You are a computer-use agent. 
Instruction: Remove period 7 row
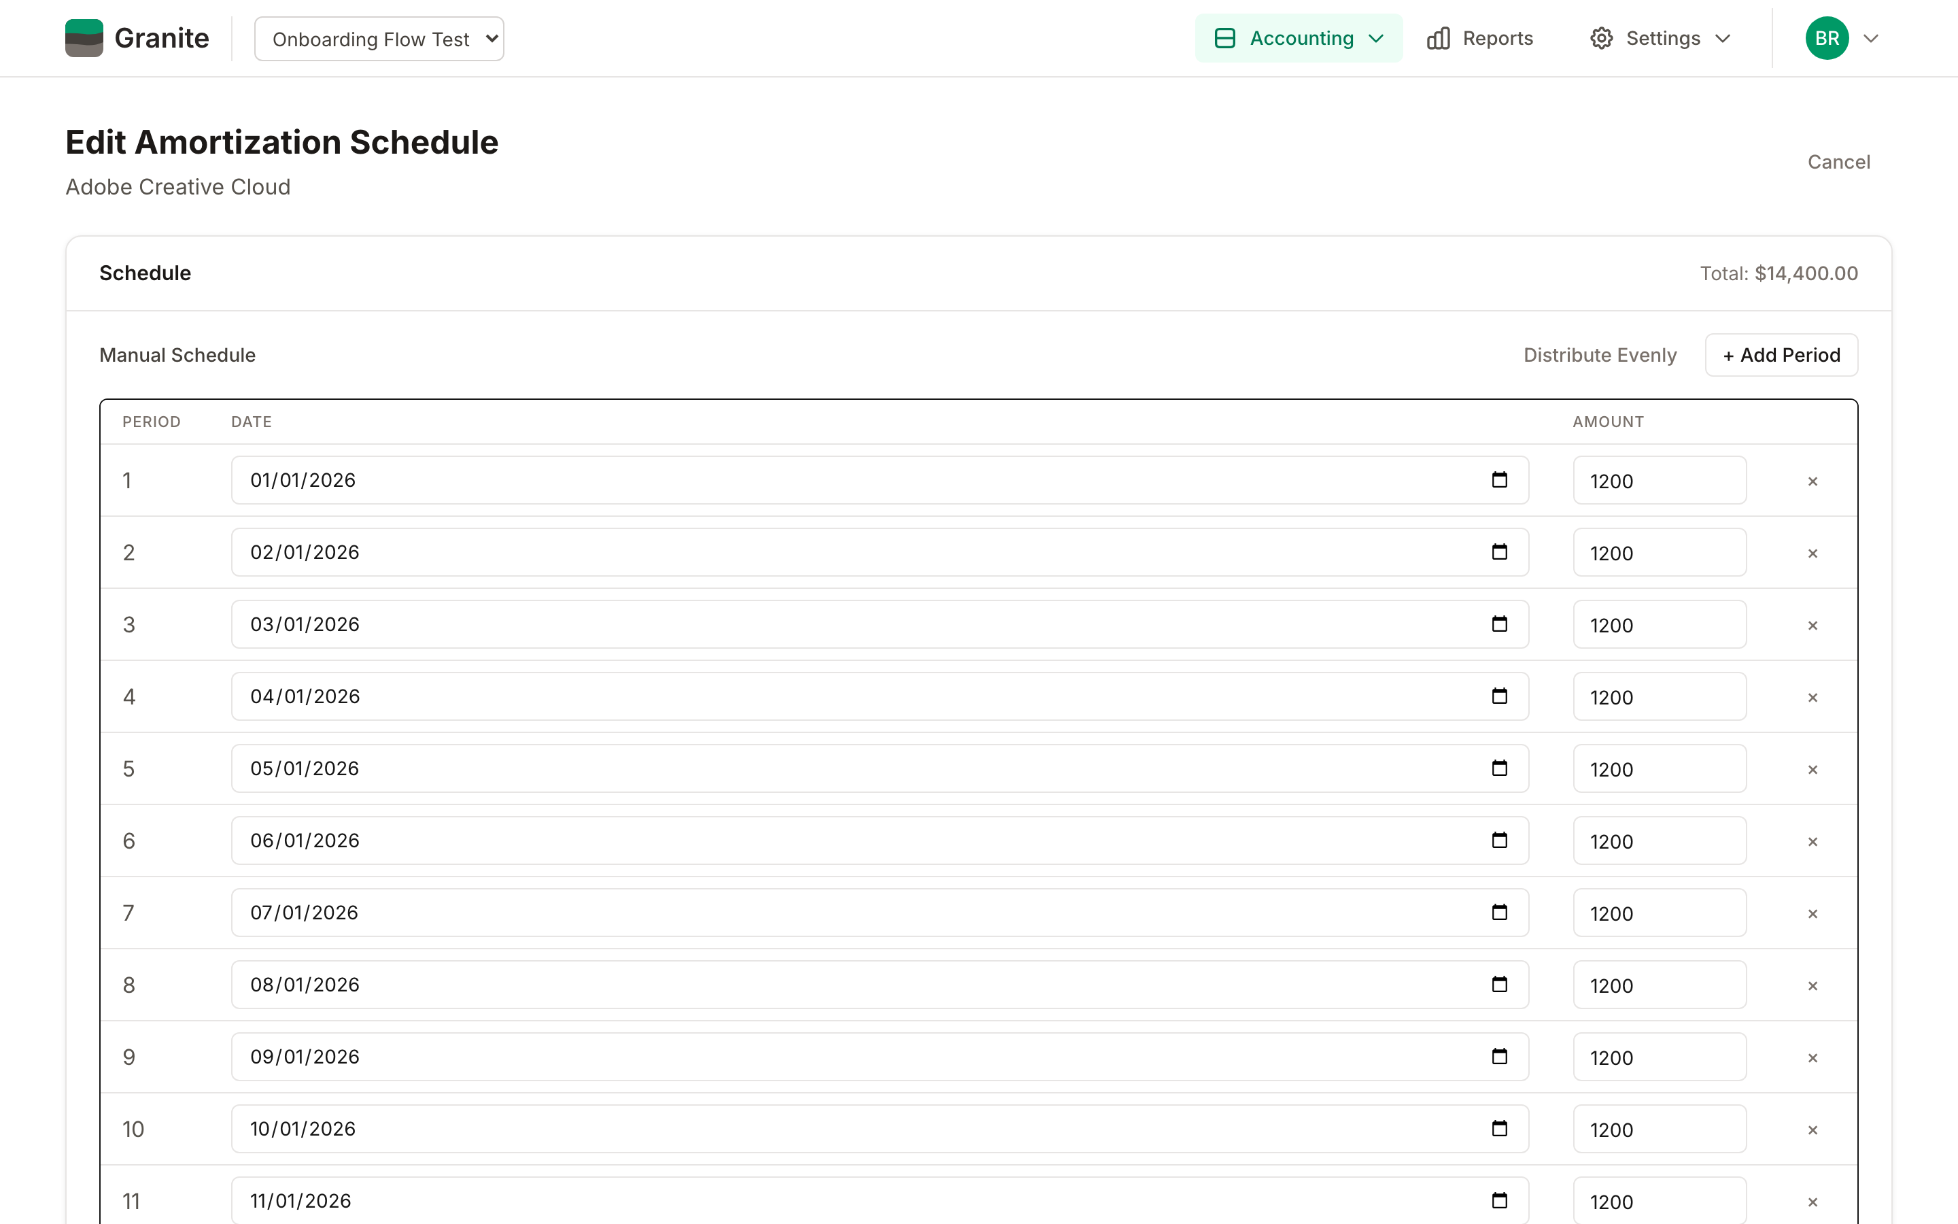[x=1813, y=913]
